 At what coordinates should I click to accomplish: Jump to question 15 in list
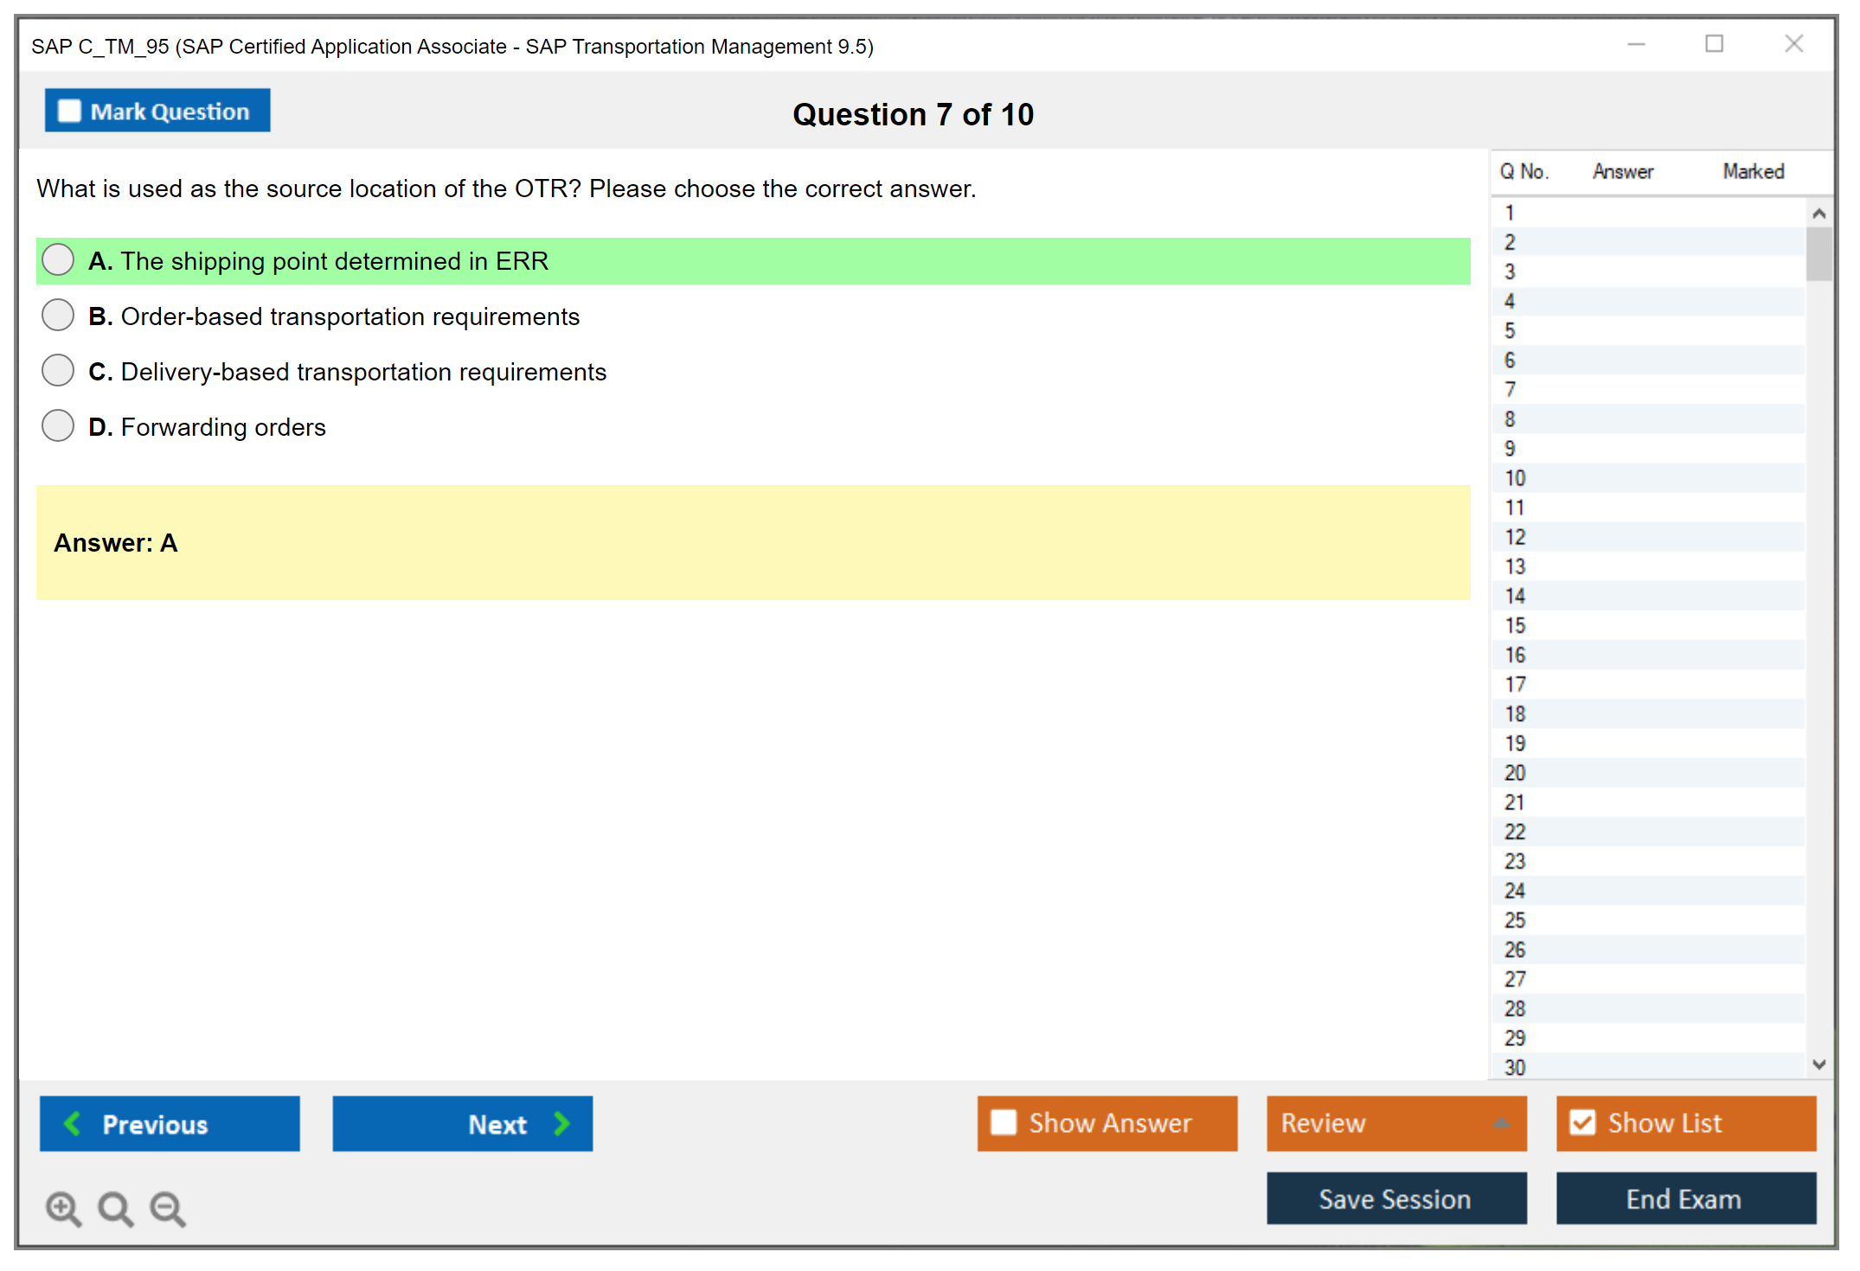1515,625
